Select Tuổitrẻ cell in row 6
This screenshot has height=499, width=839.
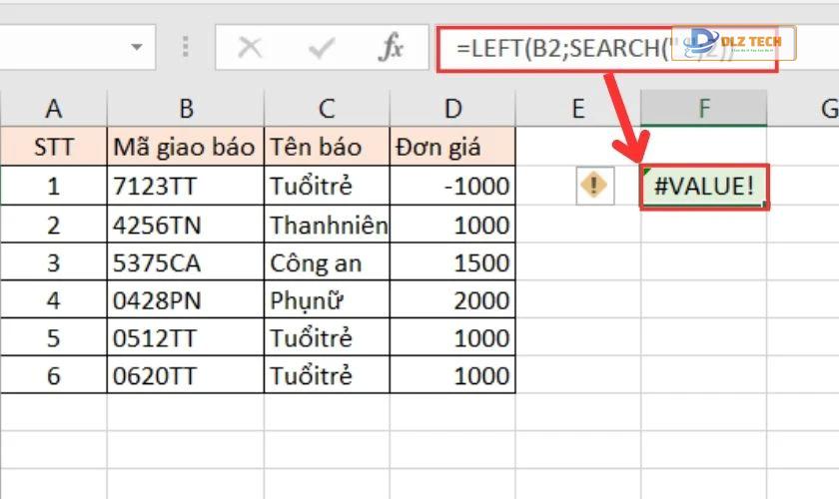[327, 375]
